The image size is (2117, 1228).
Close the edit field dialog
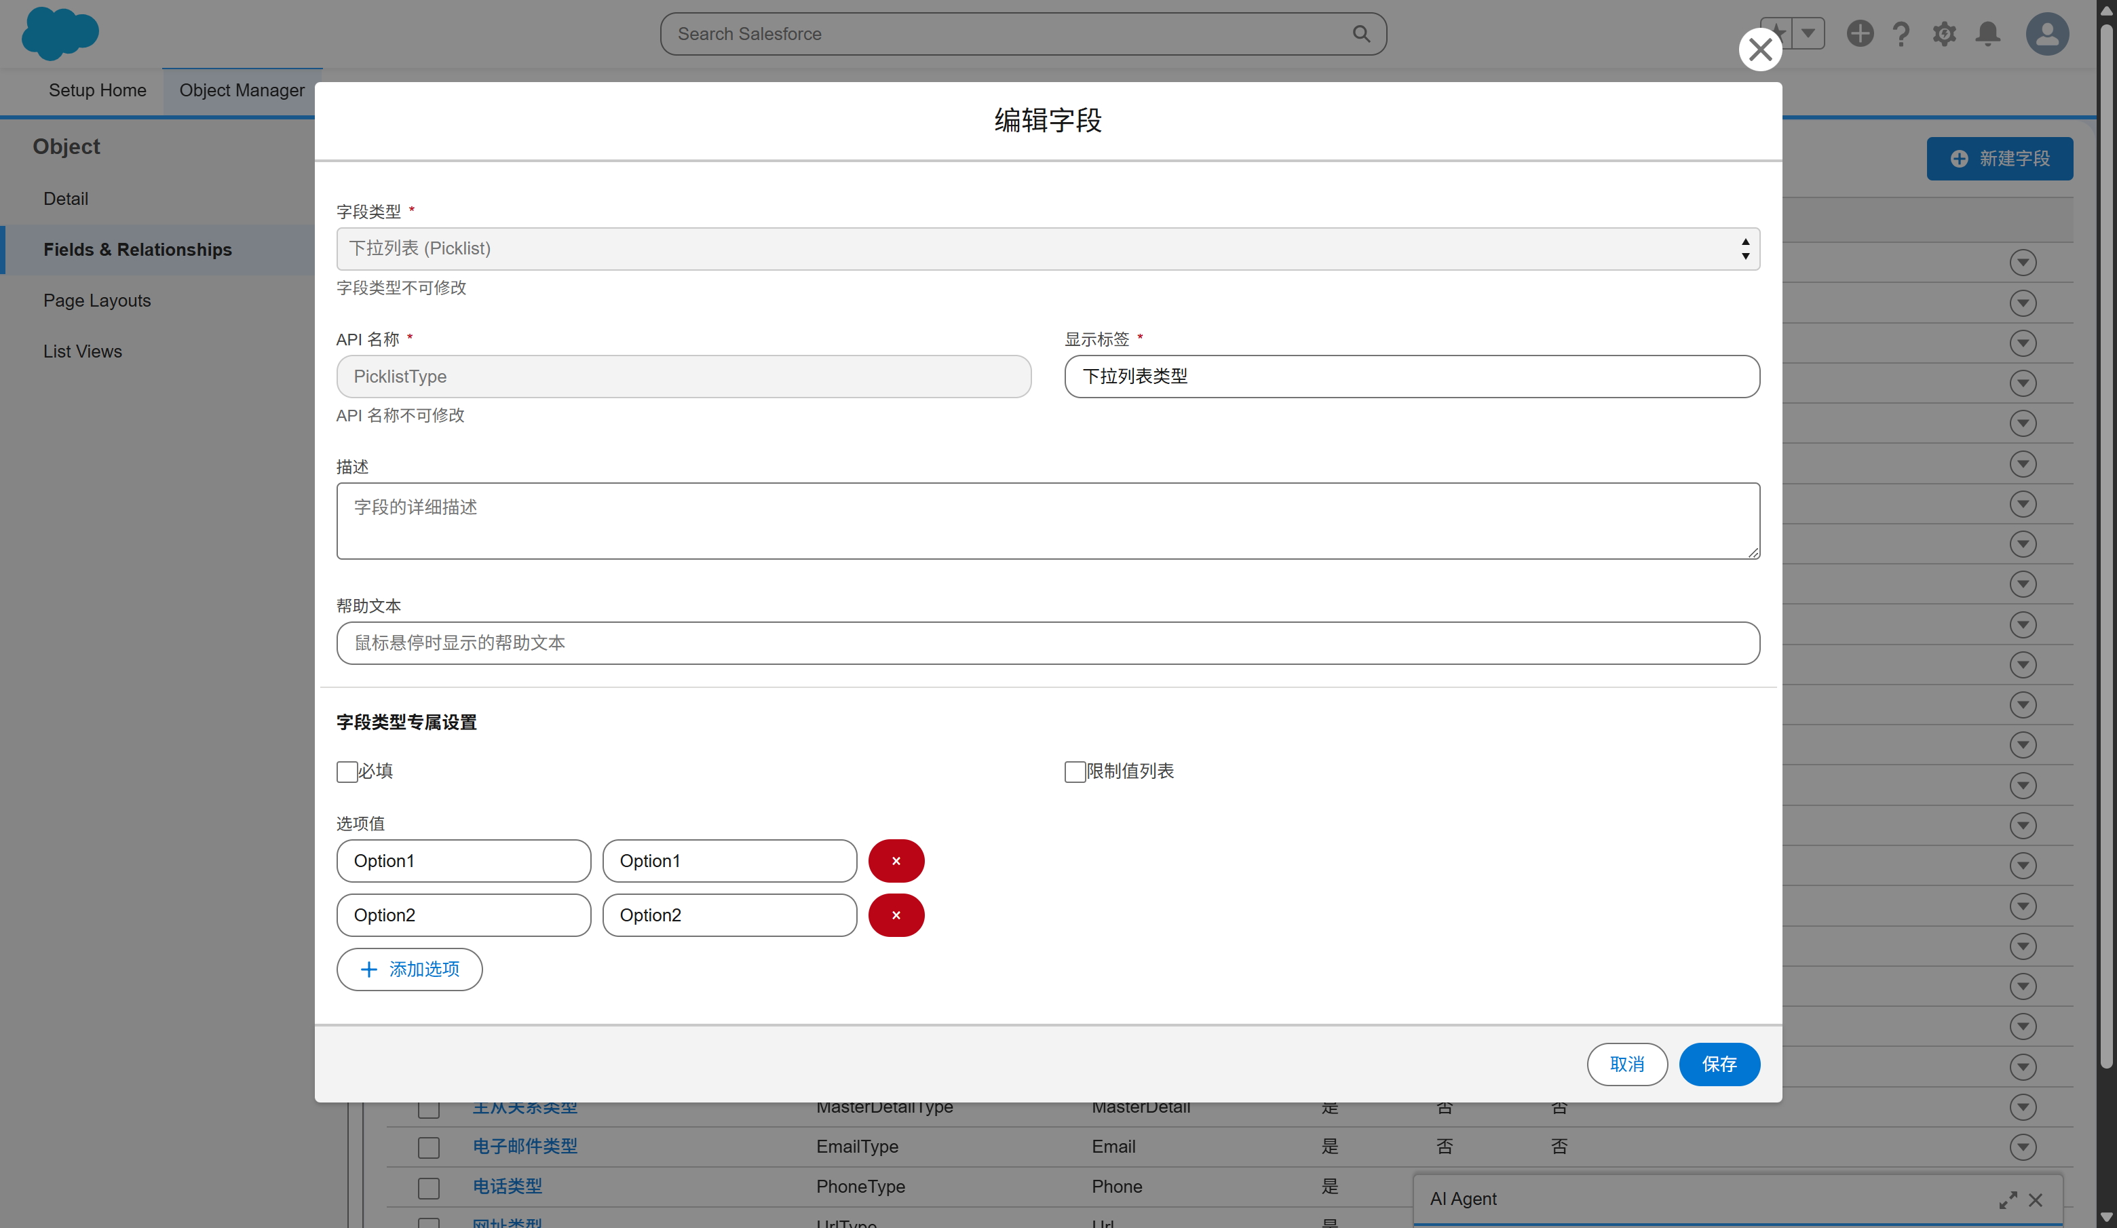(x=1760, y=50)
